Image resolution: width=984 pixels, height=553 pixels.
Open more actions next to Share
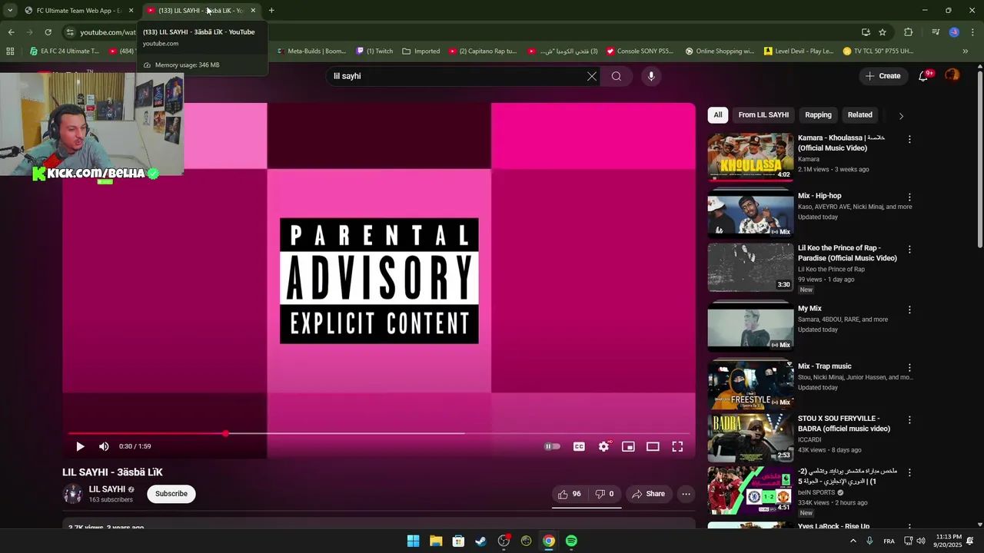coord(686,494)
